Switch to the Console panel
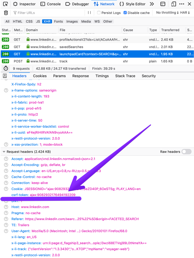The width and height of the screenshot is (194, 258). point(51,4)
